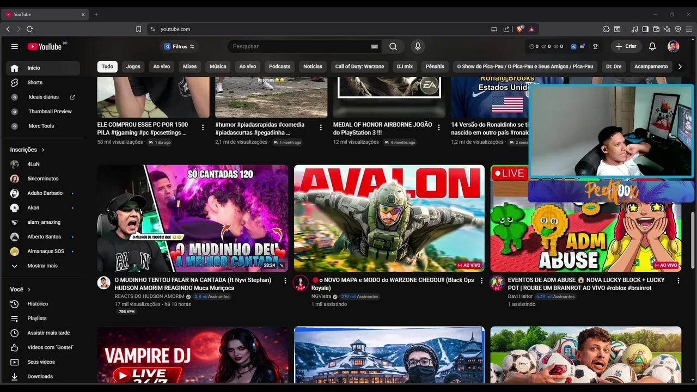Expand Mostrar mais subscriptions list
697x392 pixels.
(x=42, y=266)
